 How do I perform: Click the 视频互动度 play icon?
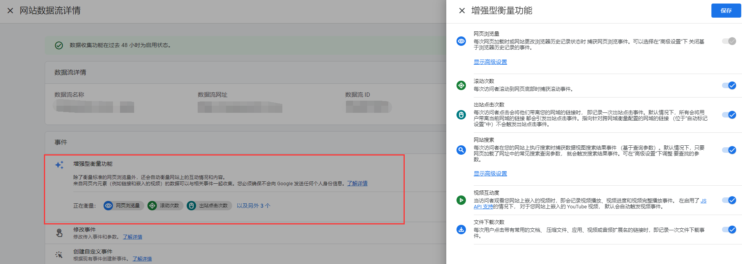pyautogui.click(x=461, y=200)
